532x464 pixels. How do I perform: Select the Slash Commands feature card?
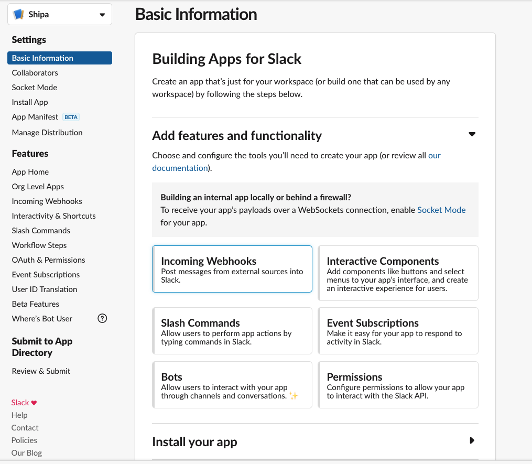(232, 331)
